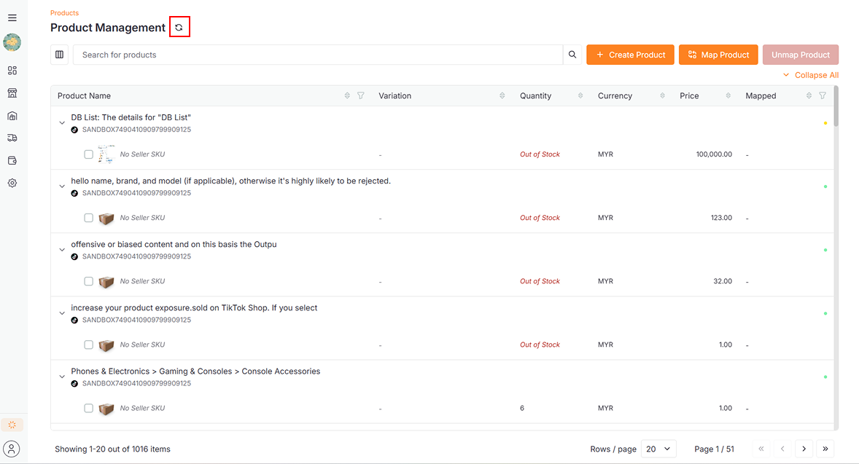Collapse the DB List product row
859x464 pixels.
click(x=62, y=123)
